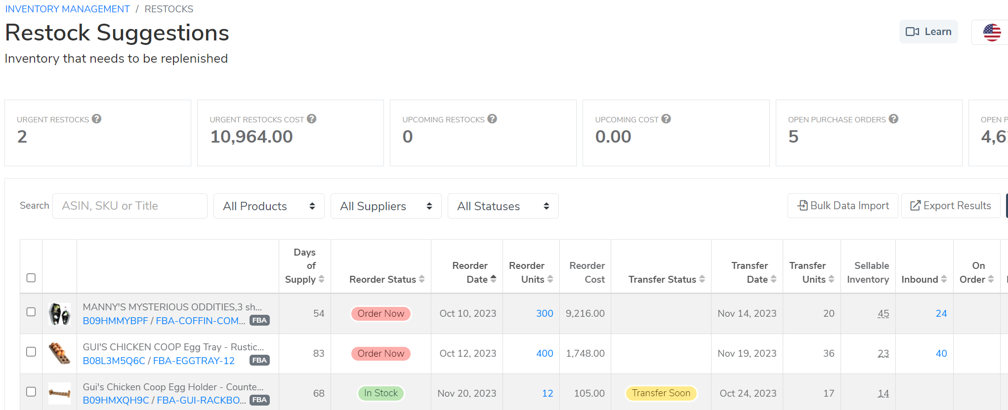Image resolution: width=1008 pixels, height=410 pixels.
Task: Click Restocks breadcrumb text
Action: point(169,9)
